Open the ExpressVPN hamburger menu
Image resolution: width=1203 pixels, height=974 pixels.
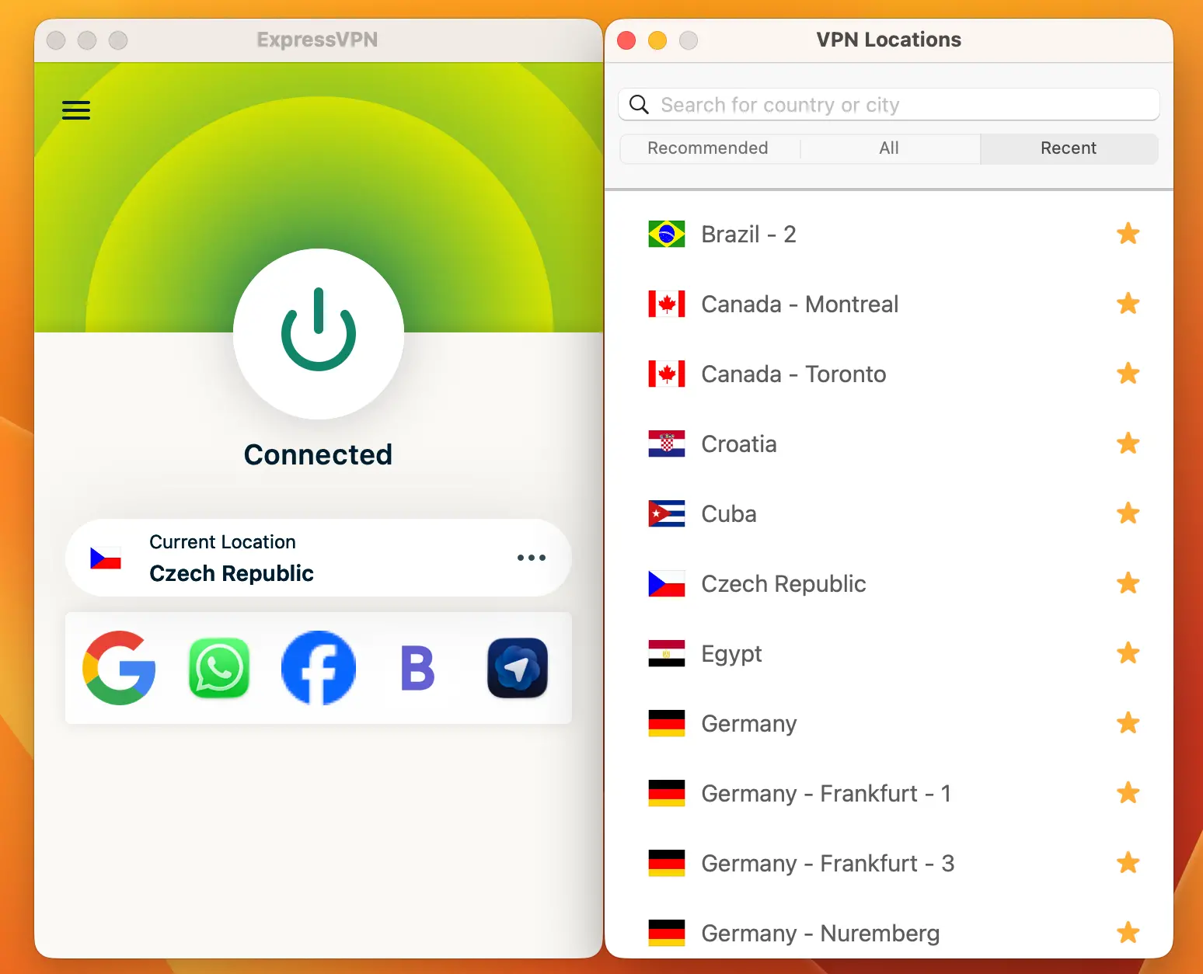pyautogui.click(x=75, y=110)
